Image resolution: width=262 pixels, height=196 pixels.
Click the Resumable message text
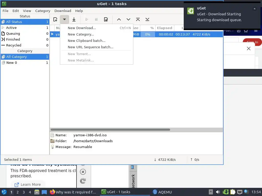coord(83,147)
